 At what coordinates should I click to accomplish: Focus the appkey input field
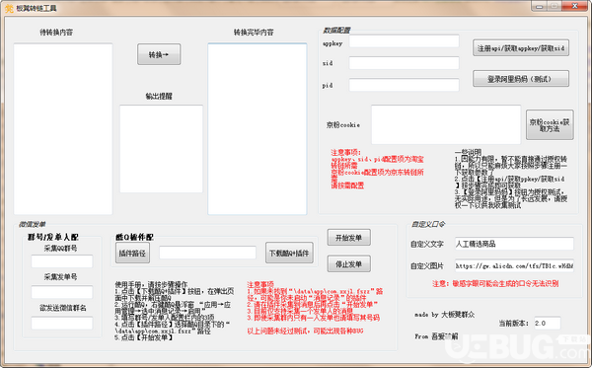tap(404, 41)
